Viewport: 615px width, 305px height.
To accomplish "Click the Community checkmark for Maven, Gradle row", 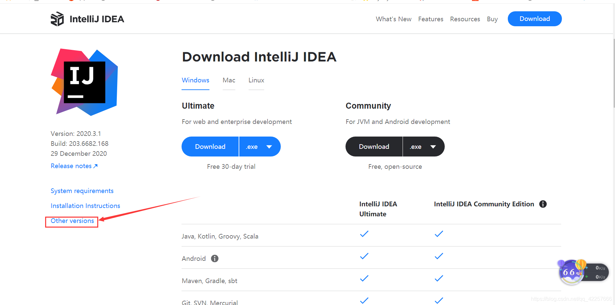I will pyautogui.click(x=439, y=278).
